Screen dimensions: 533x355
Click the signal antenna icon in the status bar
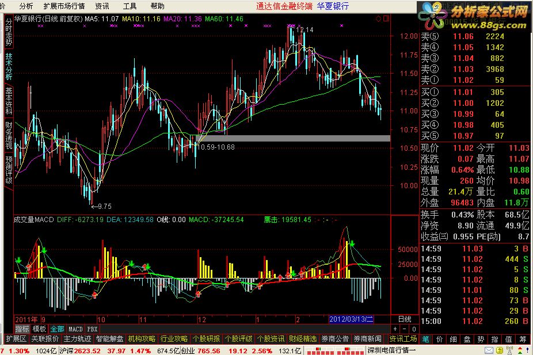509,350
